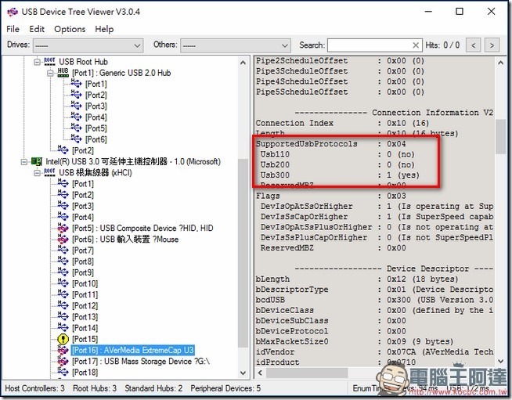
Task: Click into the Search field
Action: click(369, 45)
